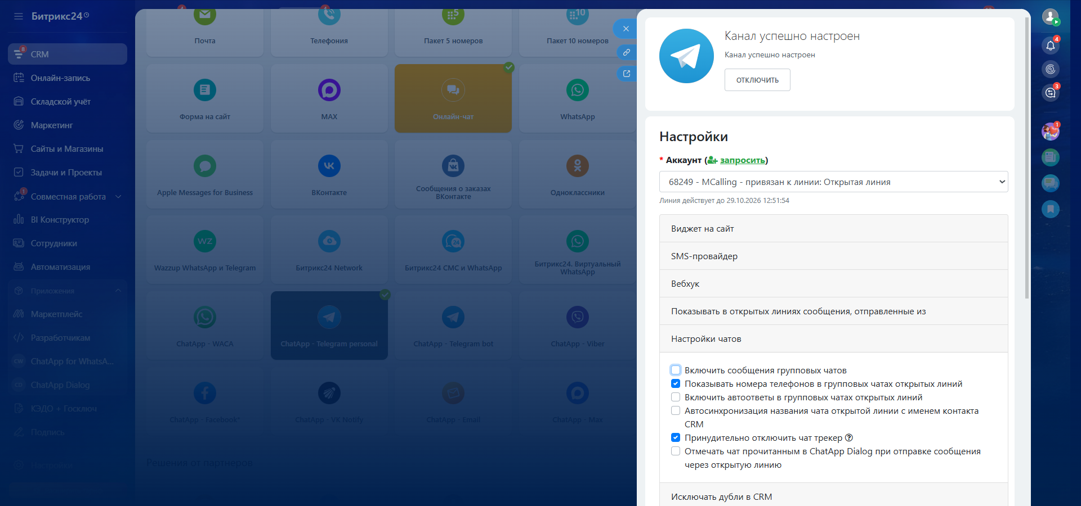1081x506 pixels.
Task: Uncheck Показывать номера телефонов в групповых чатах
Action: [x=676, y=384]
